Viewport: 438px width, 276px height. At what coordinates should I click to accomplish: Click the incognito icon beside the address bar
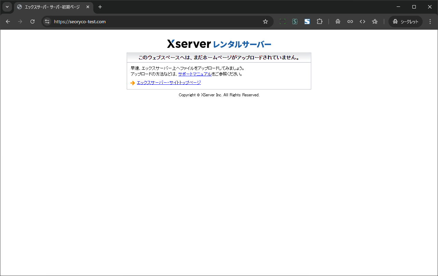click(338, 21)
